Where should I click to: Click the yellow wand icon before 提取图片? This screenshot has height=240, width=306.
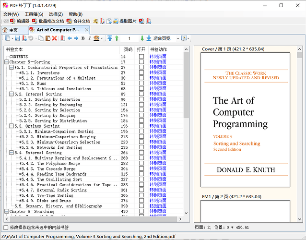pyautogui.click(x=95, y=21)
